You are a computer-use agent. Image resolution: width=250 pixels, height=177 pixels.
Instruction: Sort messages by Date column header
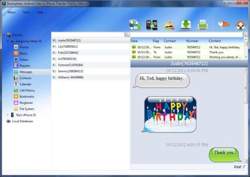[134, 41]
